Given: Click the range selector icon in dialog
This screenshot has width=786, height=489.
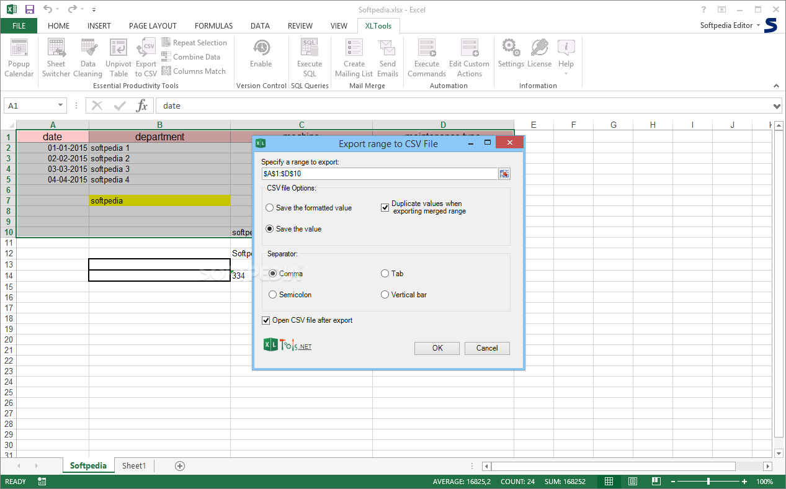Looking at the screenshot, I should (x=504, y=174).
